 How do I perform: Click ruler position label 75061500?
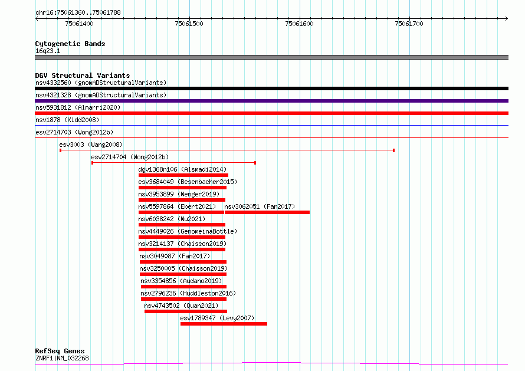pos(189,24)
